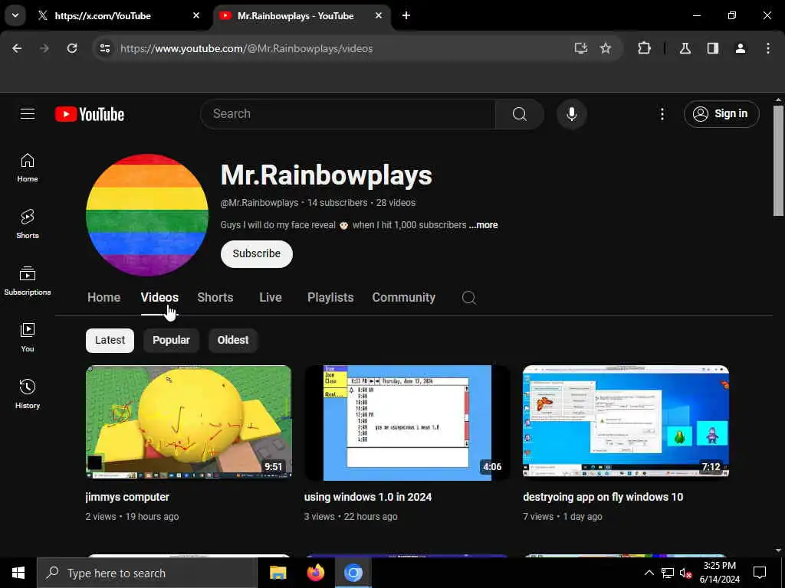Focus the YouTube search field
This screenshot has height=588, width=785.
coord(347,114)
